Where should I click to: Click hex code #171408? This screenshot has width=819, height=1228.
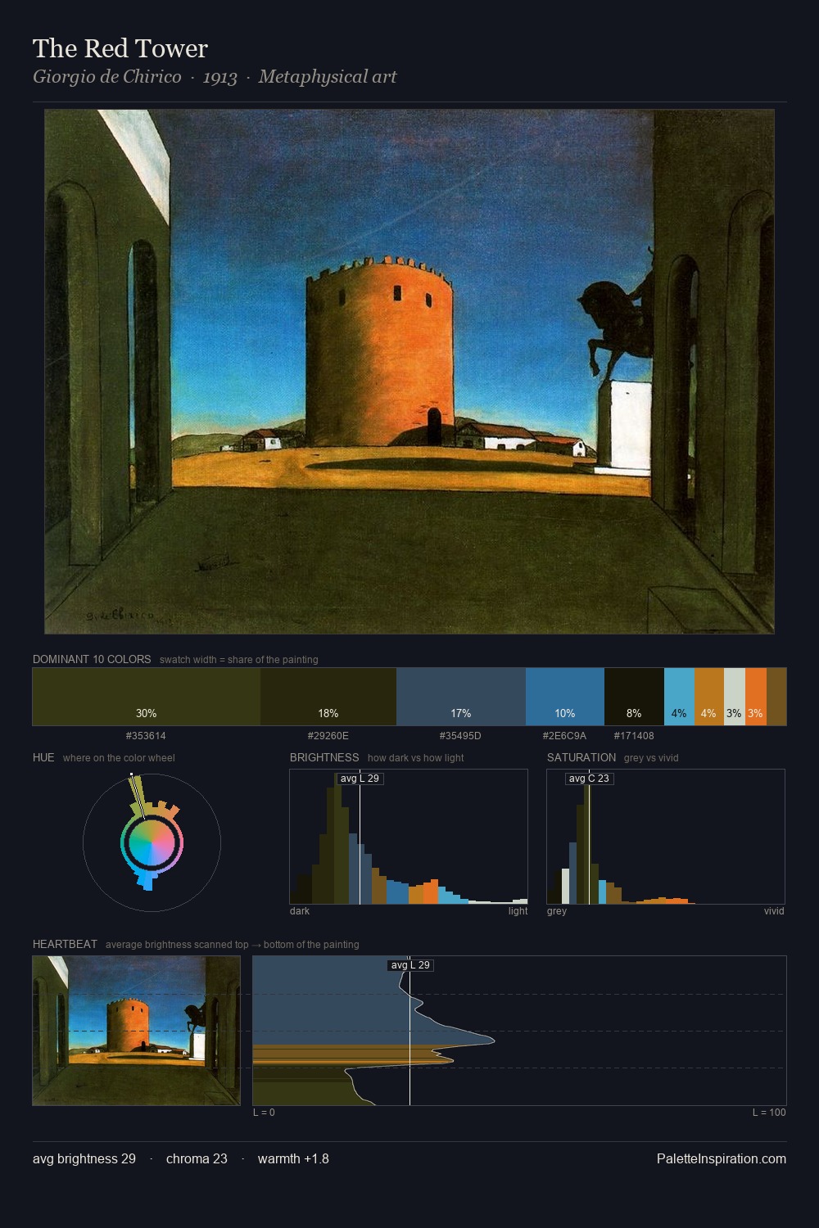coord(634,736)
